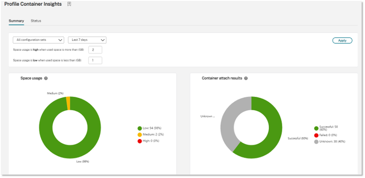Click the Medium (2%) chart label
This screenshot has width=365, height=178.
tap(55, 93)
